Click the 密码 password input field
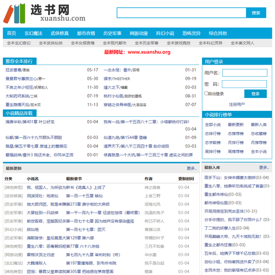275x275 pixels. coord(251,84)
